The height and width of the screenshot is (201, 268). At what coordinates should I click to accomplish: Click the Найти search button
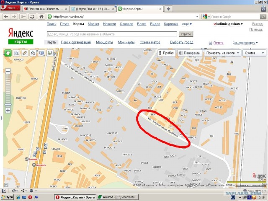click(186, 34)
